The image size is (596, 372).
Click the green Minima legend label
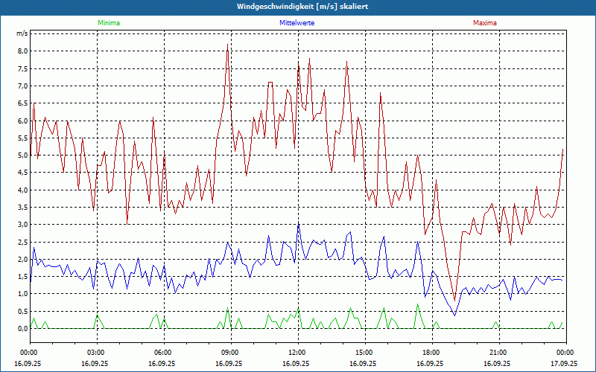109,23
